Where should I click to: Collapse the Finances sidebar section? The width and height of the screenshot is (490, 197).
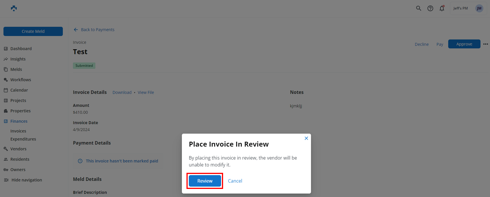(x=19, y=121)
